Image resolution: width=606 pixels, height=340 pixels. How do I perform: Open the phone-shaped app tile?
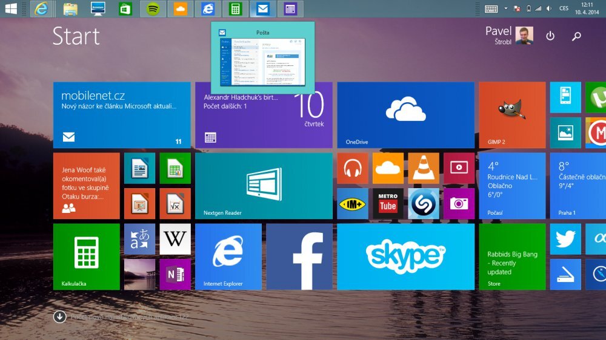click(565, 97)
